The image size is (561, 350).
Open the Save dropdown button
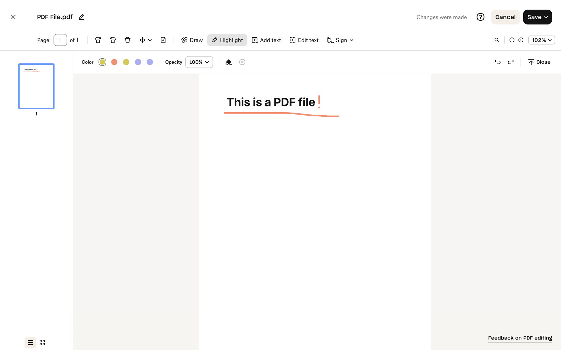click(x=537, y=17)
